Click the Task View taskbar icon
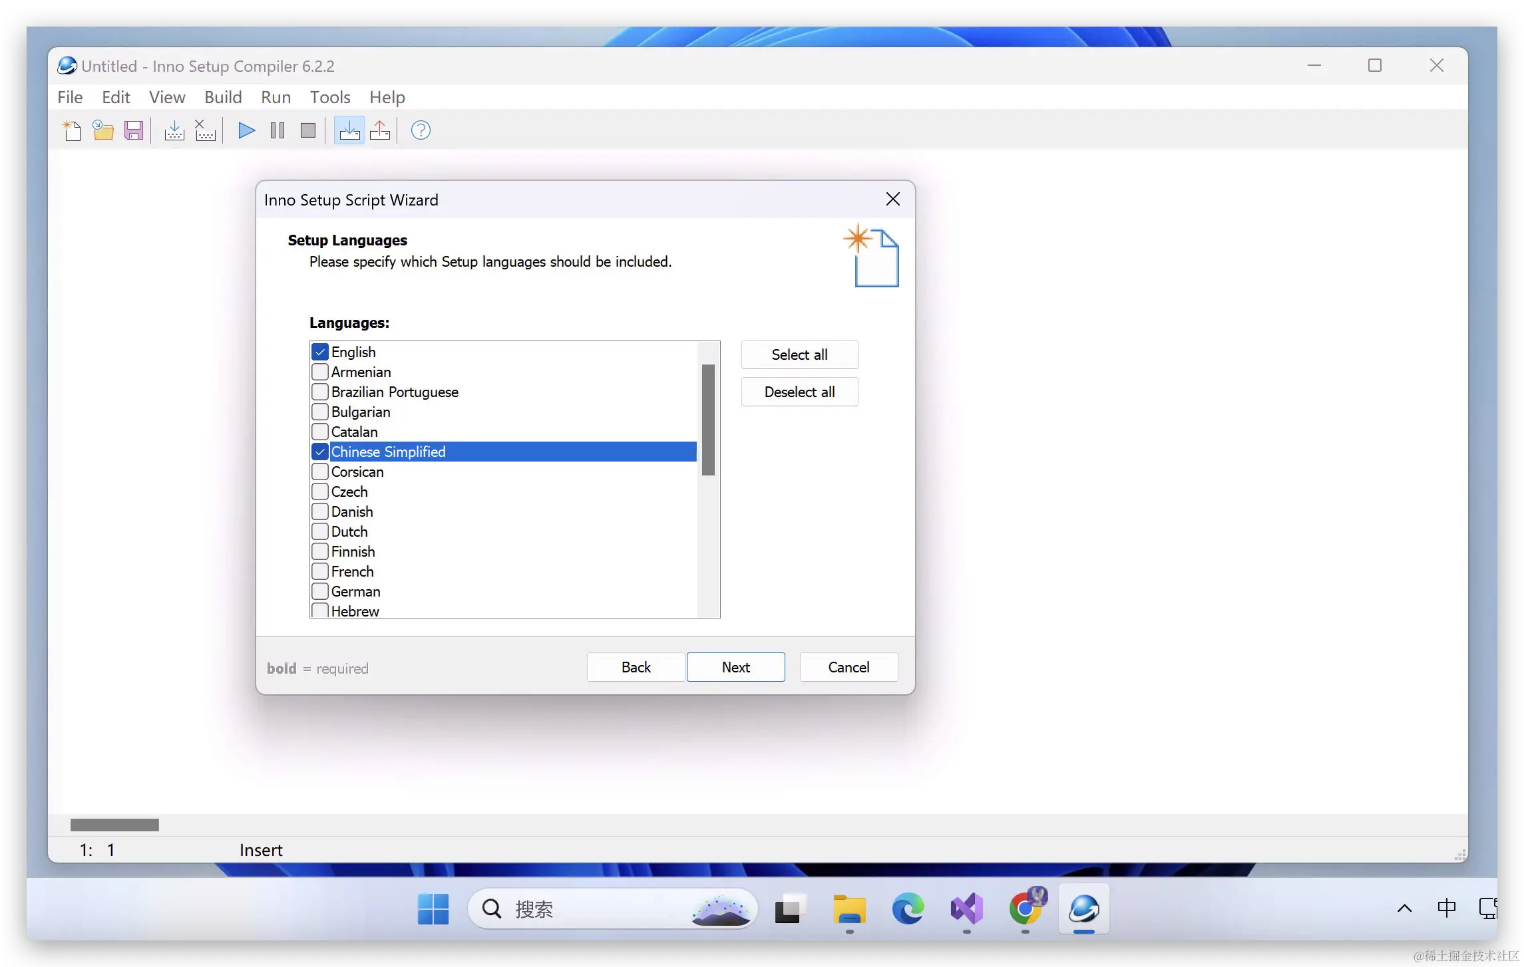The image size is (1524, 967). [x=789, y=908]
